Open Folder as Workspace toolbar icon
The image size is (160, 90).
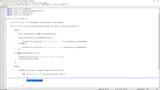(x=51, y=4)
